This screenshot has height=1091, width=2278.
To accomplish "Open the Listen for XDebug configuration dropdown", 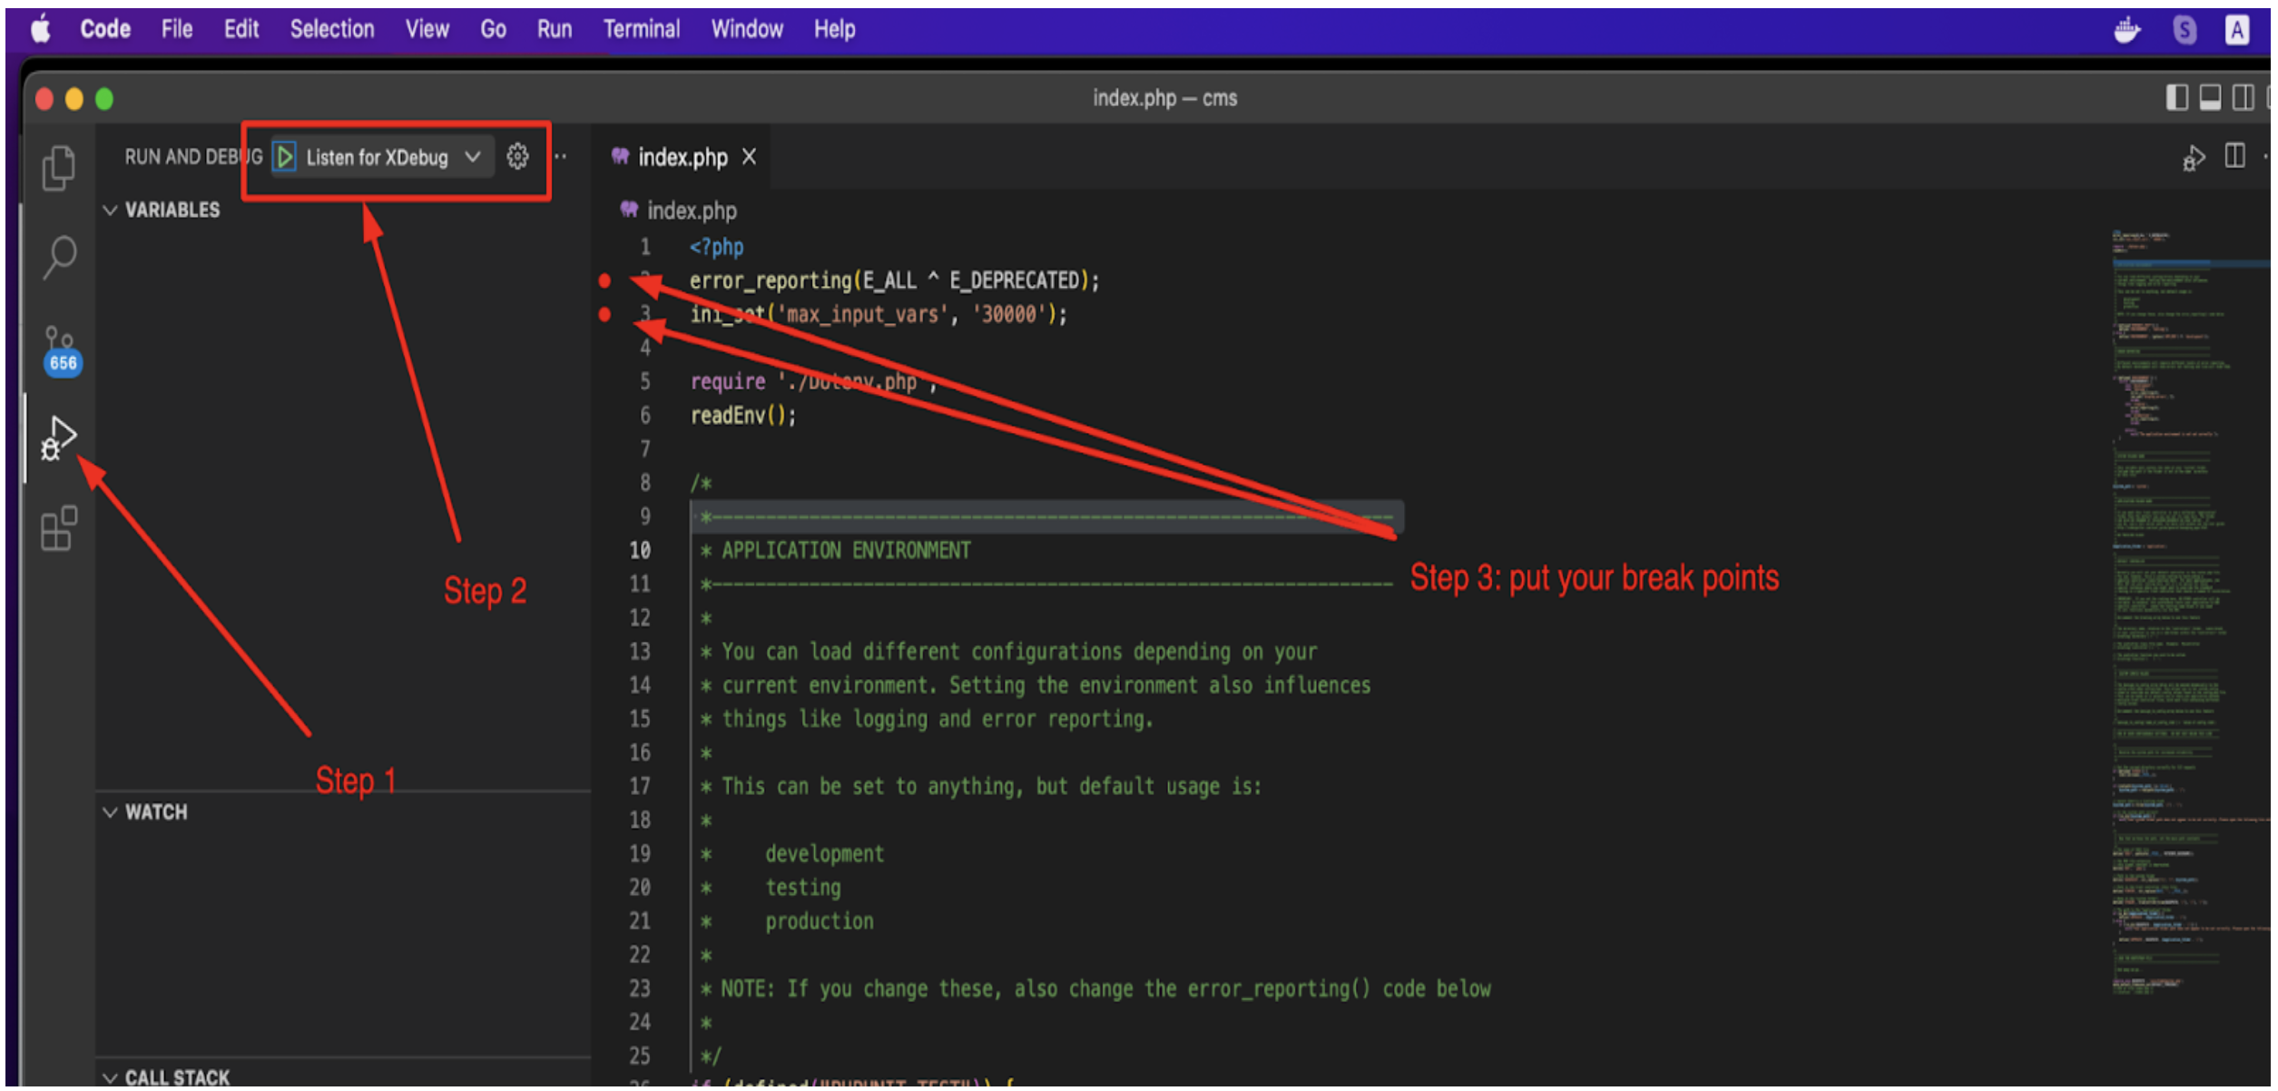I will pos(473,158).
